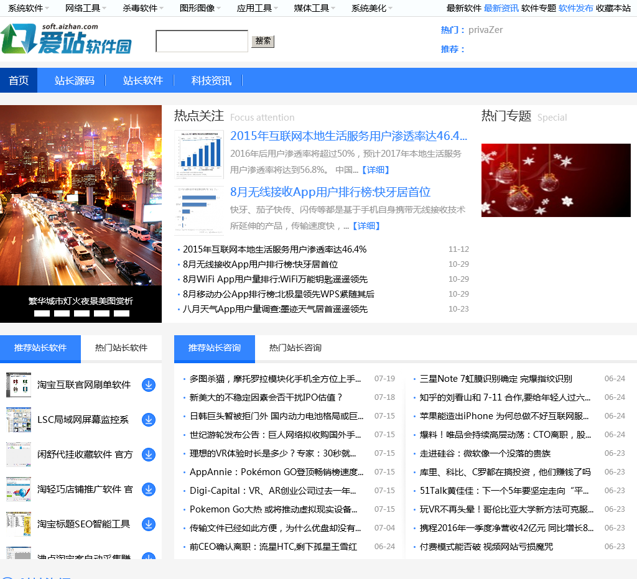Open 淘宝标题SEO智能工具 thumbnail image
Screen dimensions: 637x579
(x=19, y=524)
